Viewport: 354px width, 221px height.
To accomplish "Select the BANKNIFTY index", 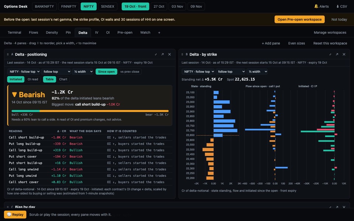I will point(44,7).
